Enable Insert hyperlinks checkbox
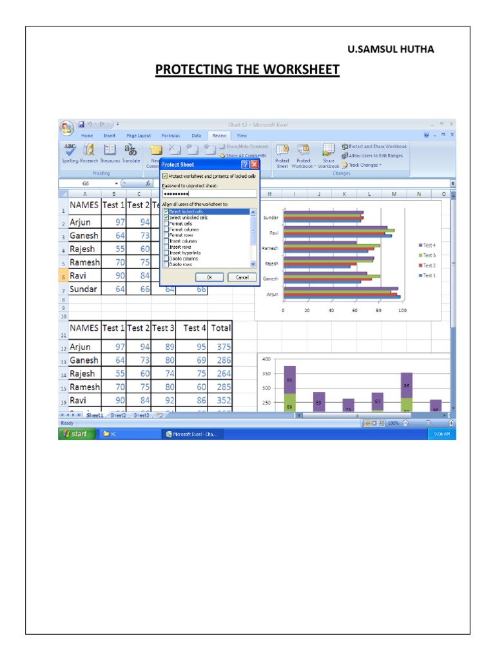Image resolution: width=495 pixels, height=660 pixels. (166, 253)
